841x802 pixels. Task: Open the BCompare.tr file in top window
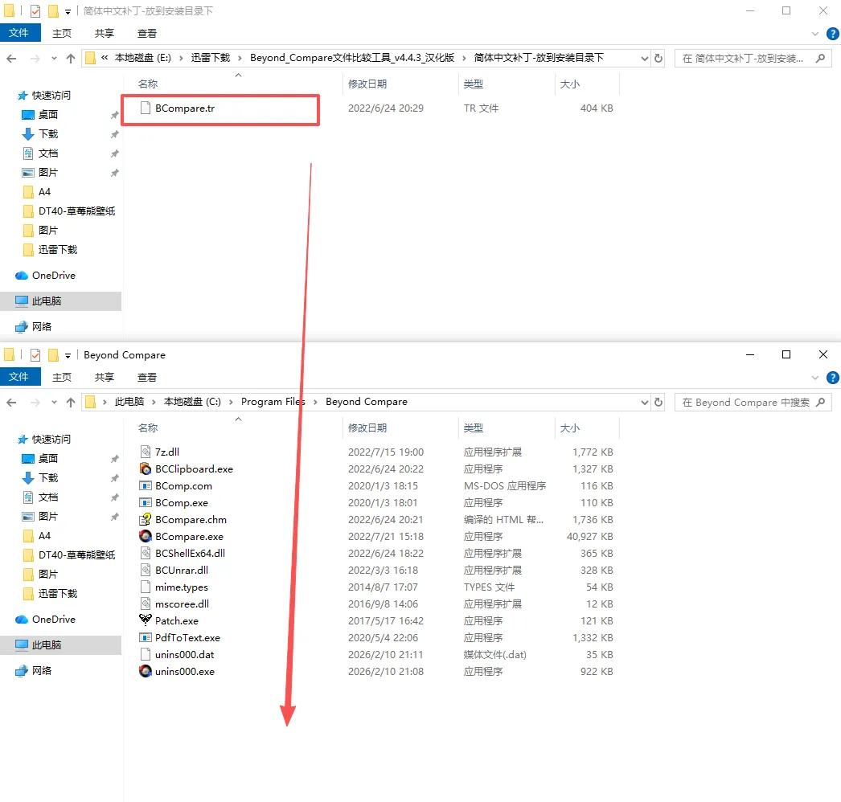[x=184, y=108]
